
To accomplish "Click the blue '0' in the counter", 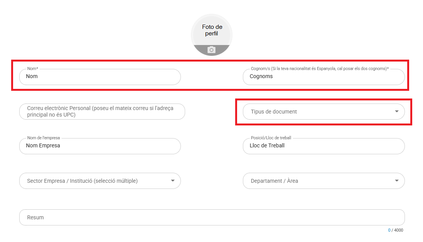I will (389, 230).
